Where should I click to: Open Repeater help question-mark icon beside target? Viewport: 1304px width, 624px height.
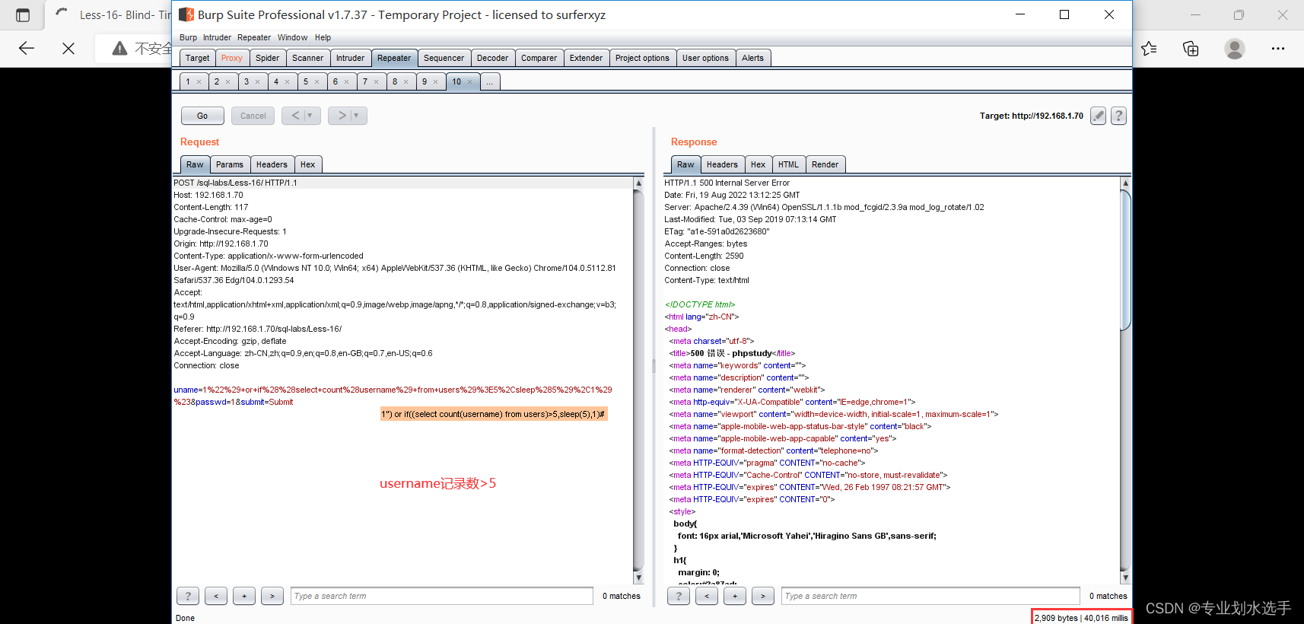click(x=1118, y=116)
